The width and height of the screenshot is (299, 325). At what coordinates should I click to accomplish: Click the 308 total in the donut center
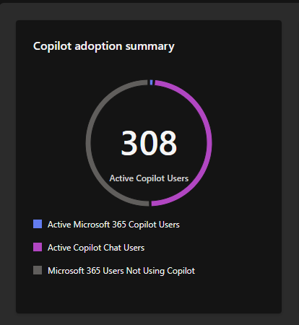(x=149, y=143)
